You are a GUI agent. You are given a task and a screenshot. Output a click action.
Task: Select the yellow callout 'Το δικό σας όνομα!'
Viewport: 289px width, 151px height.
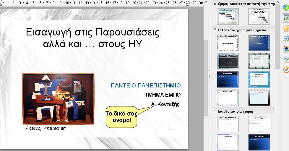[121, 117]
